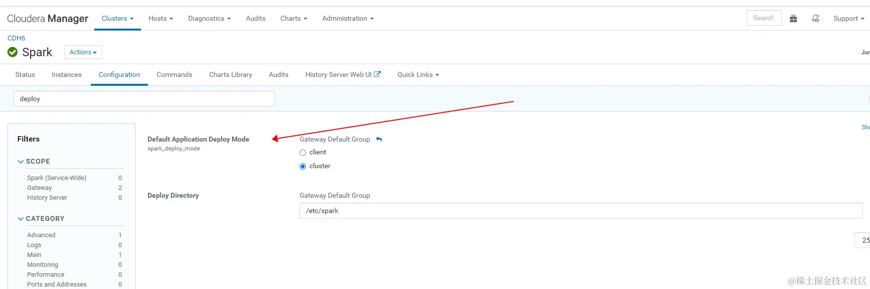The height and width of the screenshot is (289, 870).
Task: Filter by Monitoring category
Action: 42,265
